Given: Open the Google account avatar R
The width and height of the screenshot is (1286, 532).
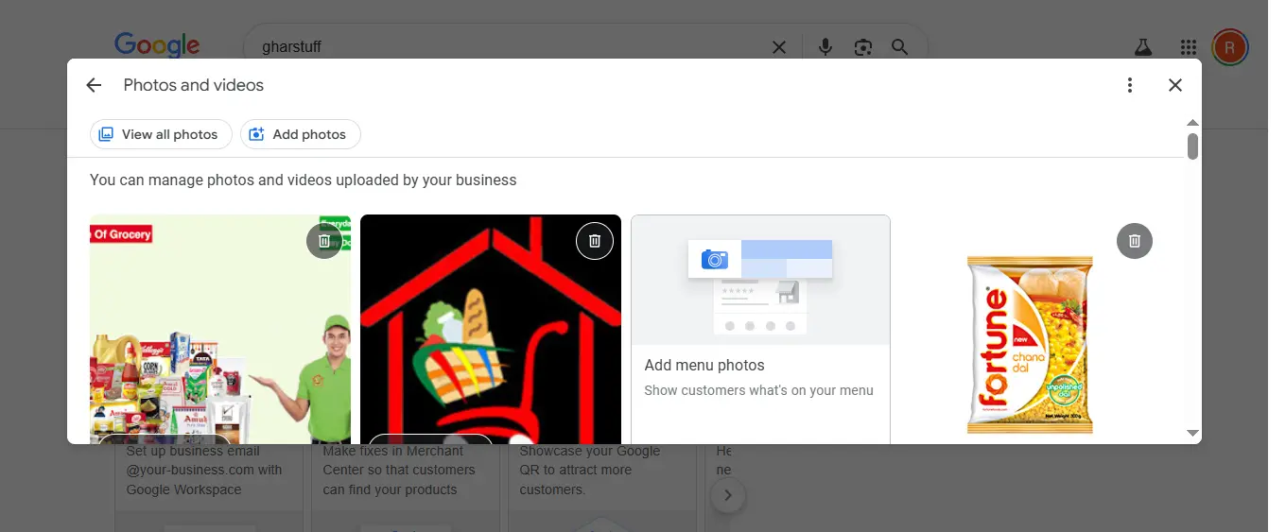Looking at the screenshot, I should point(1229,46).
